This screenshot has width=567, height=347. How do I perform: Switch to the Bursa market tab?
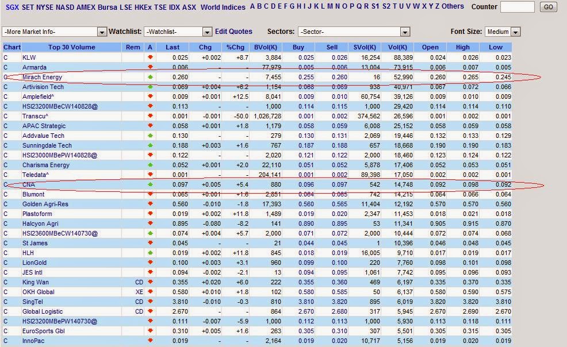[108, 7]
